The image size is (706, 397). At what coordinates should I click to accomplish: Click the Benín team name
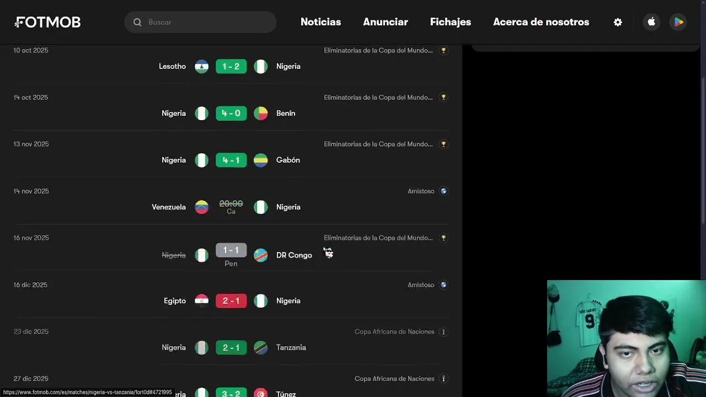point(286,113)
